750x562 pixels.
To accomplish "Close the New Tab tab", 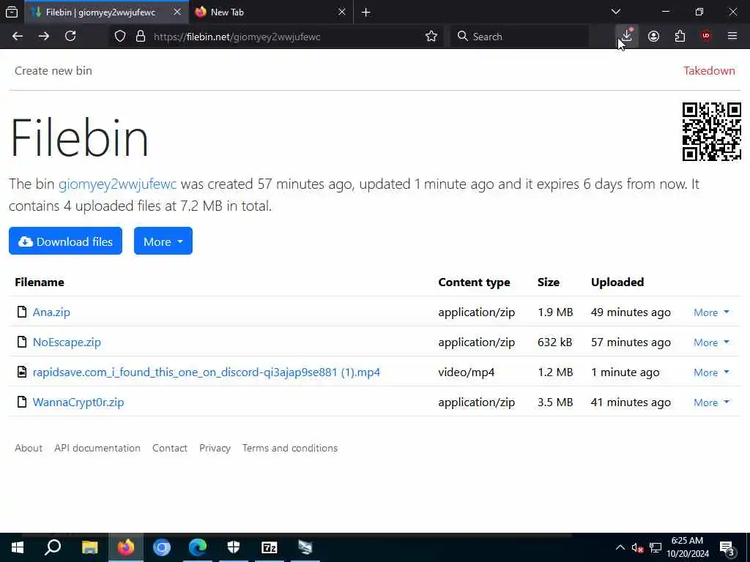I will click(x=341, y=12).
